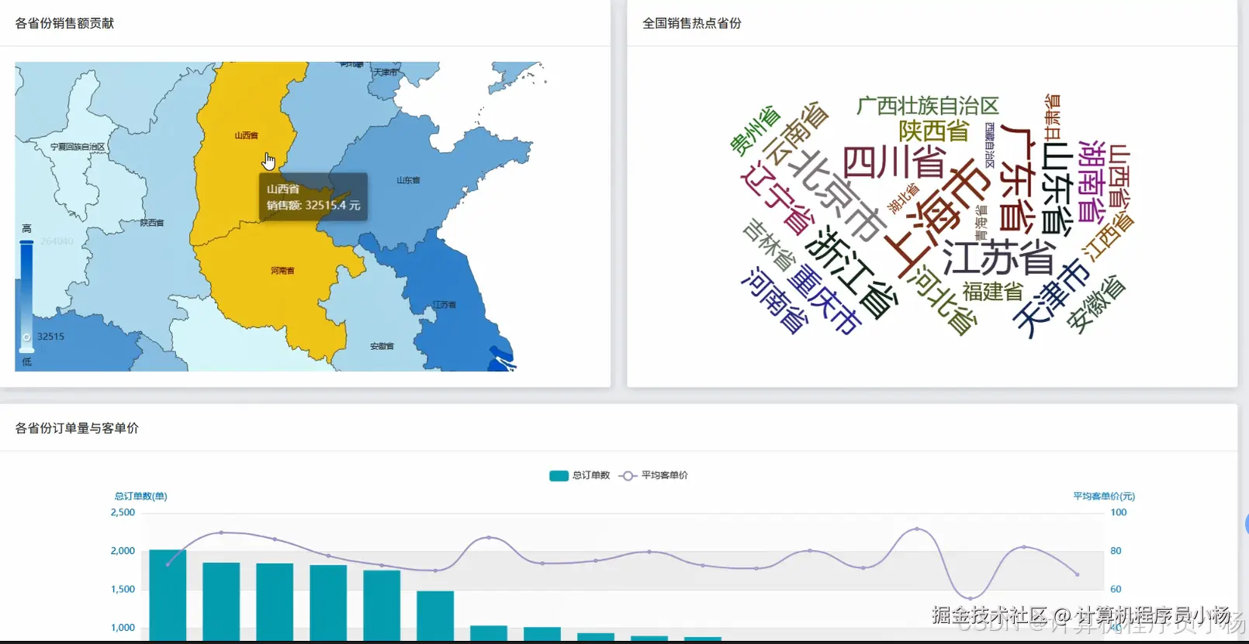Click the lowest dip point of average price line
Image resolution: width=1249 pixels, height=644 pixels.
[x=970, y=598]
